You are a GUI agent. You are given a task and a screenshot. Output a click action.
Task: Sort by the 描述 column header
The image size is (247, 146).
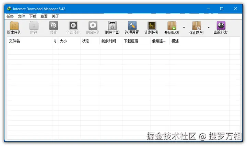pos(200,41)
